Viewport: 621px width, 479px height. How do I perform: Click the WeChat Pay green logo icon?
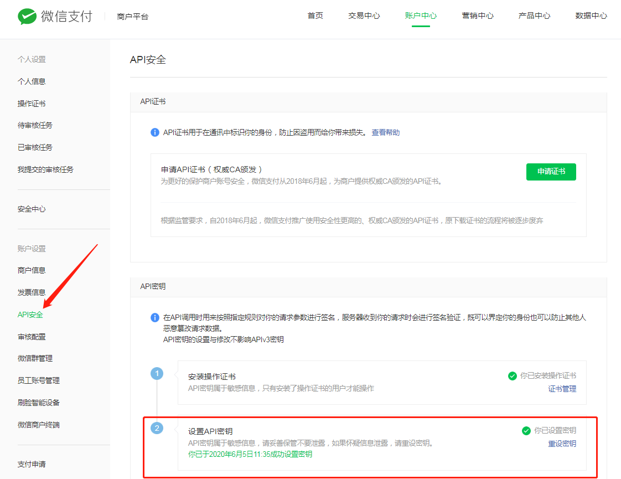pos(27,16)
